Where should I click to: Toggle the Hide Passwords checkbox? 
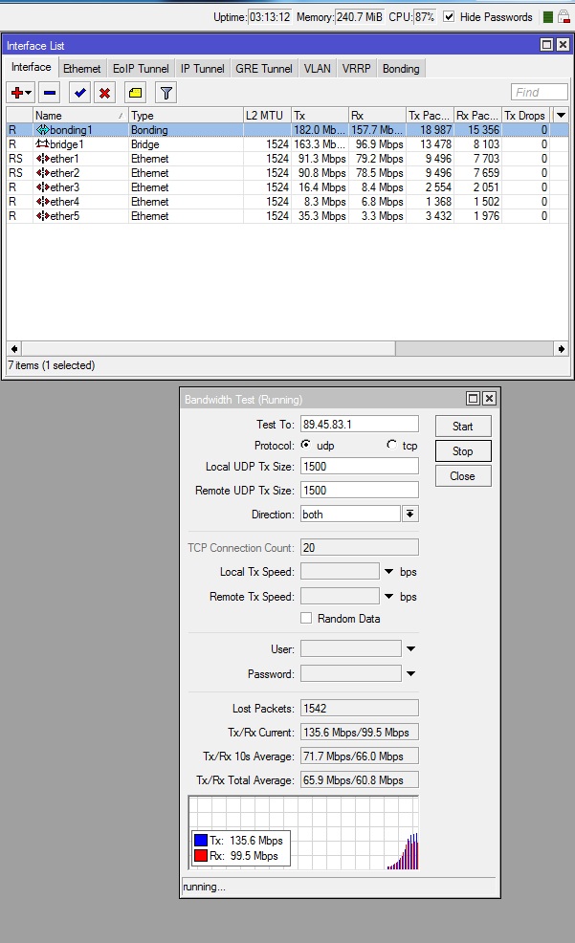tap(449, 17)
